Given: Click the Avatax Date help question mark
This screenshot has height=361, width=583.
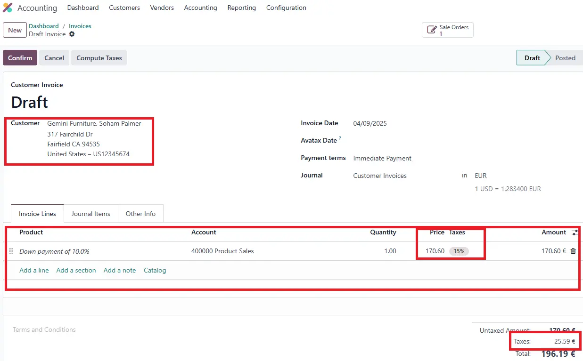Looking at the screenshot, I should click(x=340, y=139).
